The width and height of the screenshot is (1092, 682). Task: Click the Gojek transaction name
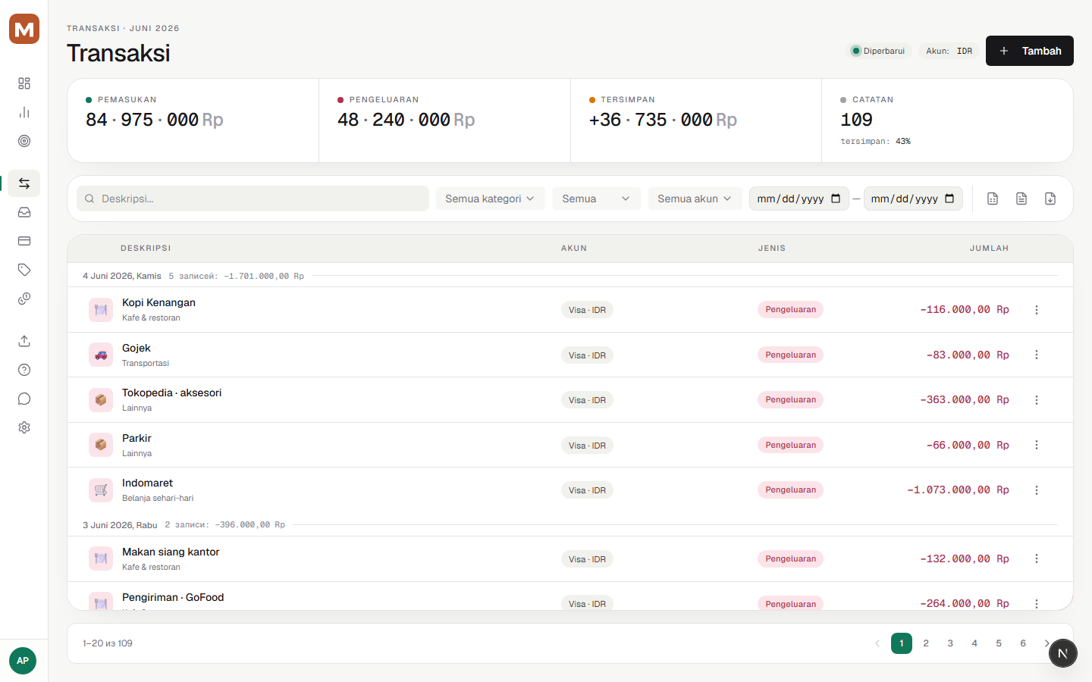pyautogui.click(x=136, y=348)
